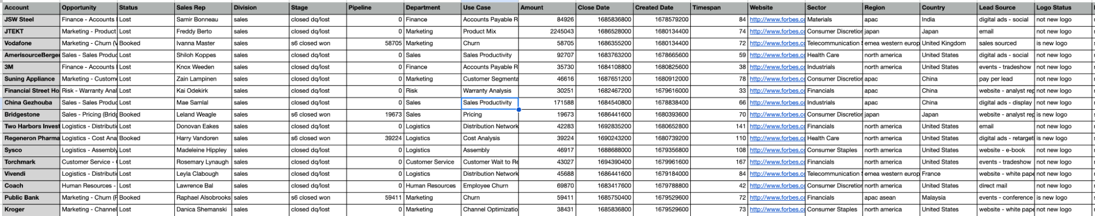1095x216 pixels.
Task: Click sales rep Knox Weeden cell
Action: point(203,67)
